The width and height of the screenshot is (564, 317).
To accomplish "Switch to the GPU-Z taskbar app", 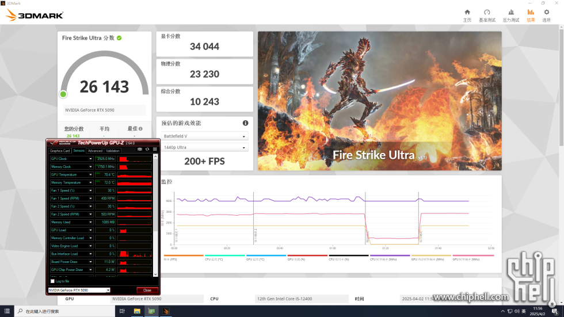I will (x=151, y=311).
